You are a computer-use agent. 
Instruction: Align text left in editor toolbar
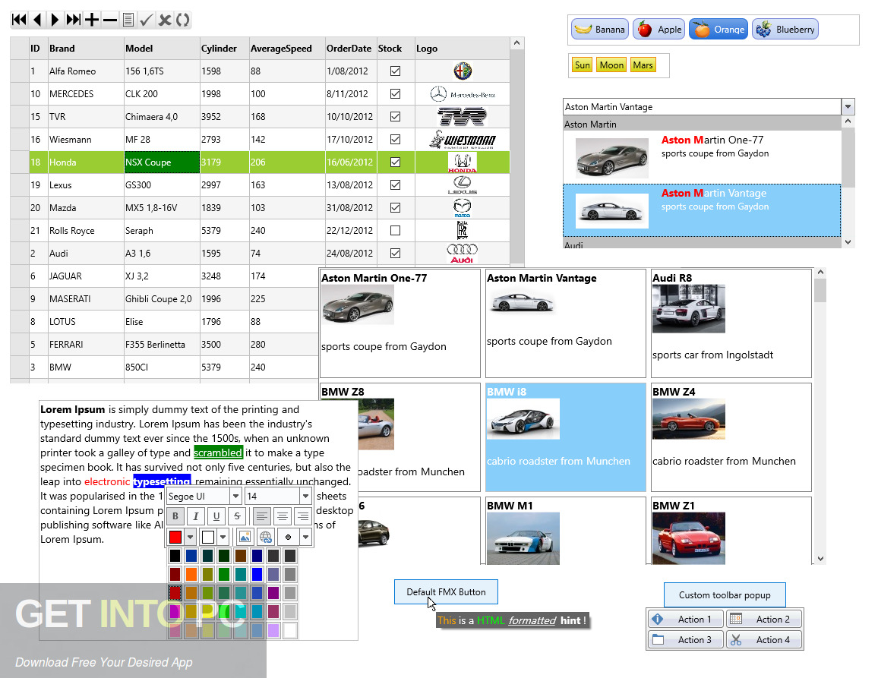[261, 516]
